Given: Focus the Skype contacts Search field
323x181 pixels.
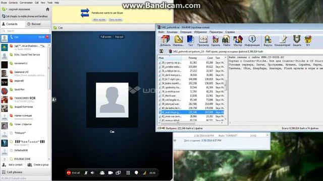Looking at the screenshot, I should click(26, 31).
